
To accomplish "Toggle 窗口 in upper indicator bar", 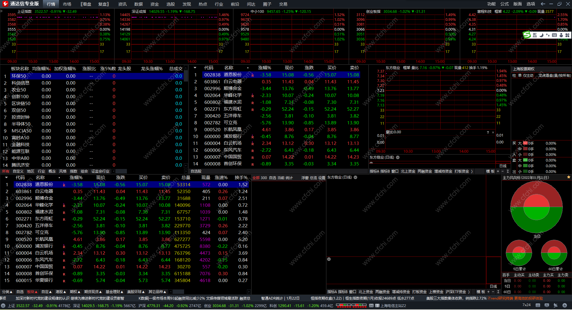I will pos(395,171).
